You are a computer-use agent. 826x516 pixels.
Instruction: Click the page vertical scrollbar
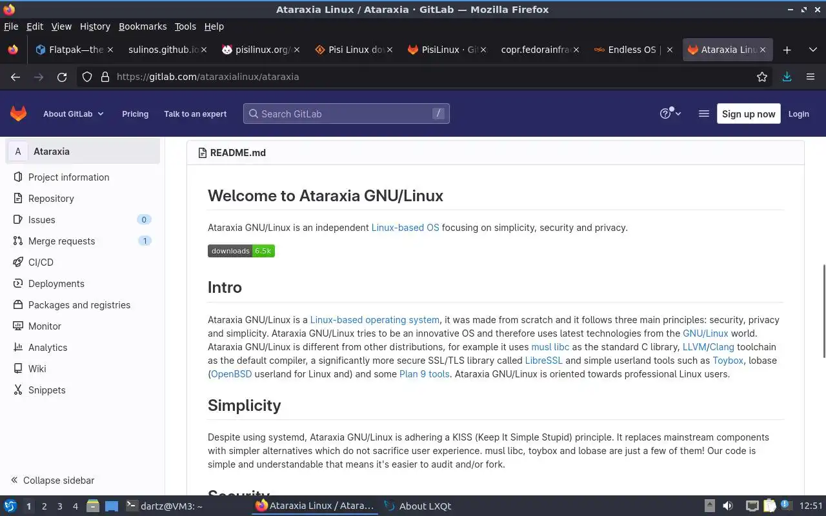coord(823,311)
